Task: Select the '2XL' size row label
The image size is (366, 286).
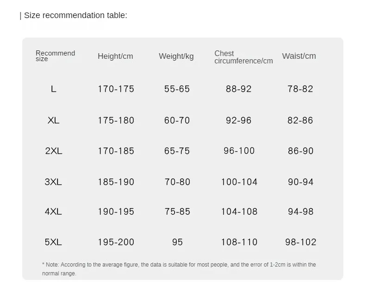Action: tap(53, 151)
